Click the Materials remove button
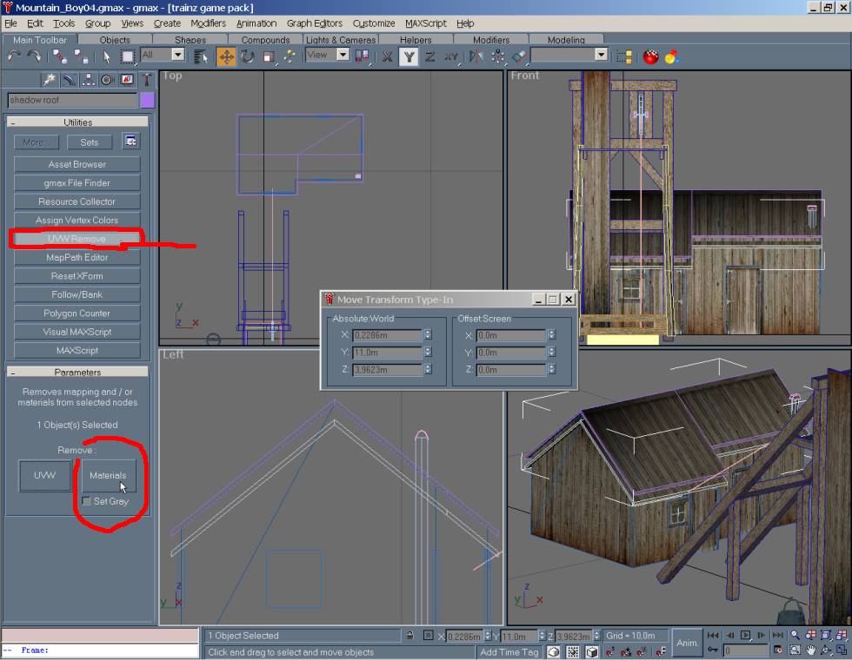Screen dimensions: 852x660 point(108,476)
